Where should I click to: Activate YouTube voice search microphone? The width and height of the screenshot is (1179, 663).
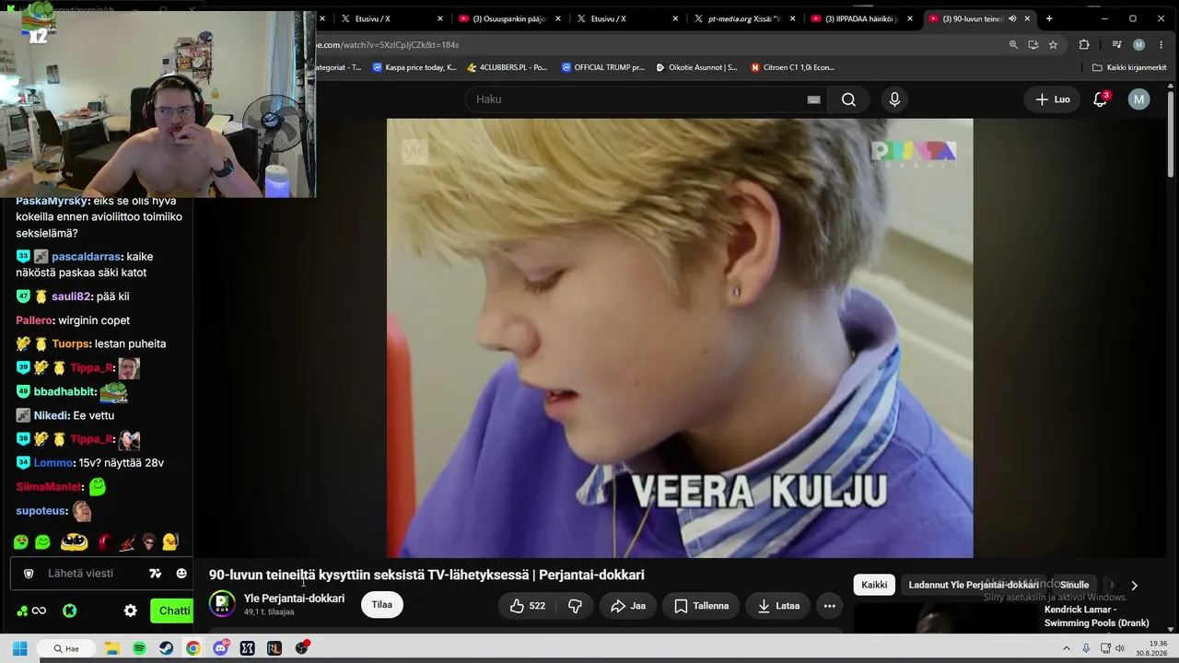894,99
